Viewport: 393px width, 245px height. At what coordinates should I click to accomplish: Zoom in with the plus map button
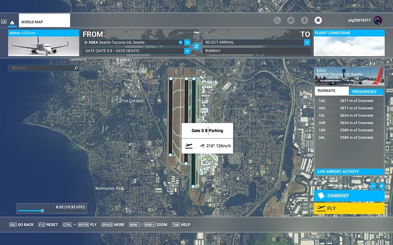pyautogui.click(x=381, y=186)
